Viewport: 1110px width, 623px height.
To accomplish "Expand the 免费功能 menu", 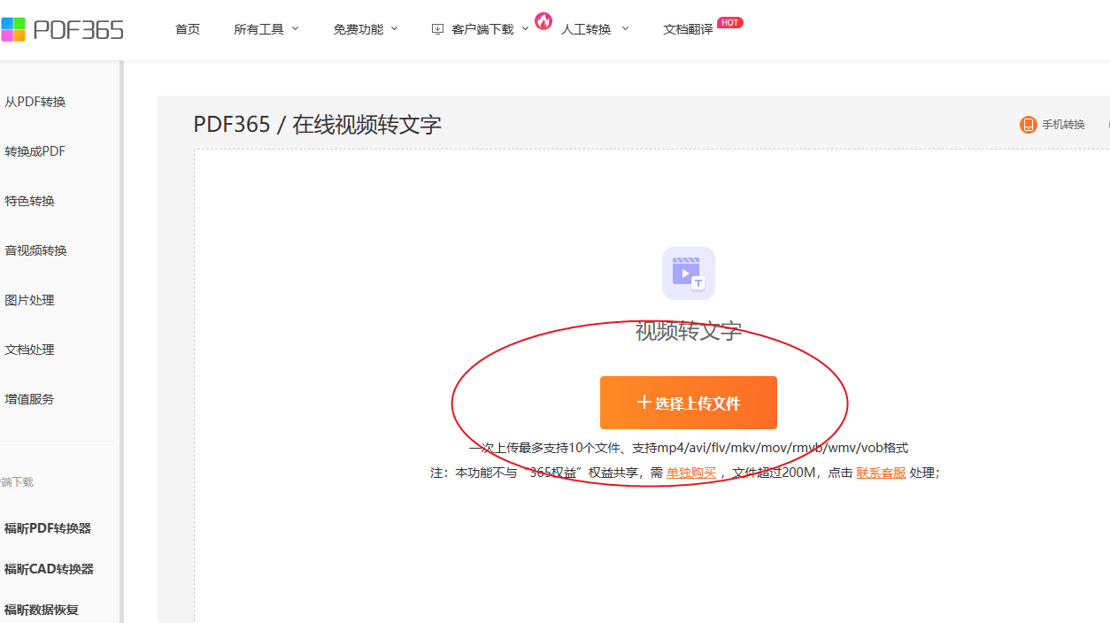I will [366, 29].
